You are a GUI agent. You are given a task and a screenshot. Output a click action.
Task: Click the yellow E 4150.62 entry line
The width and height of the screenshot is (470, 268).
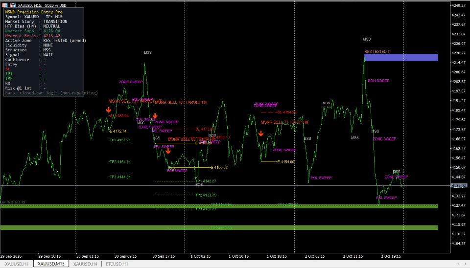click(x=189, y=167)
